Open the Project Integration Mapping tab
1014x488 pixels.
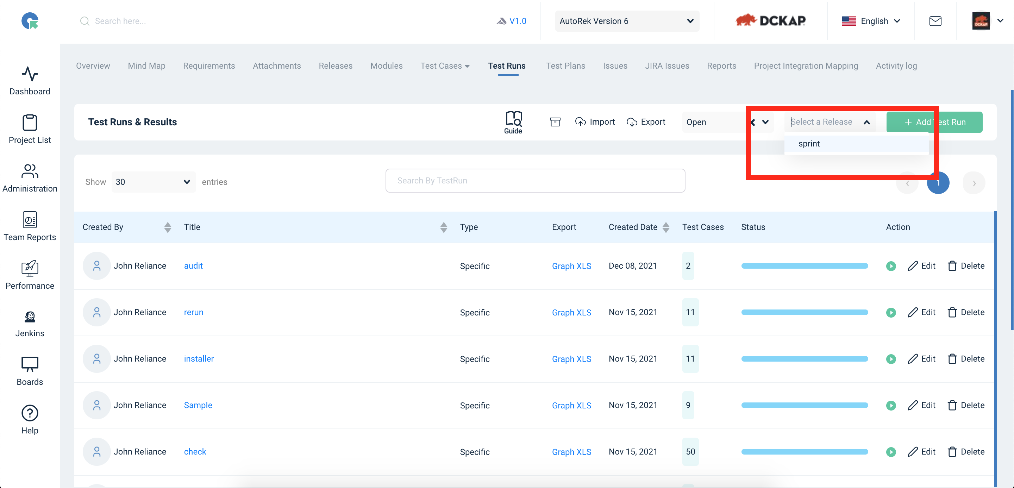tap(806, 66)
